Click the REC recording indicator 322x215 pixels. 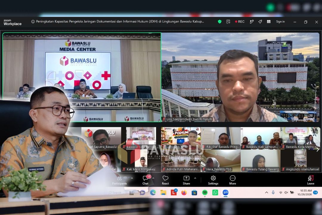240,21
